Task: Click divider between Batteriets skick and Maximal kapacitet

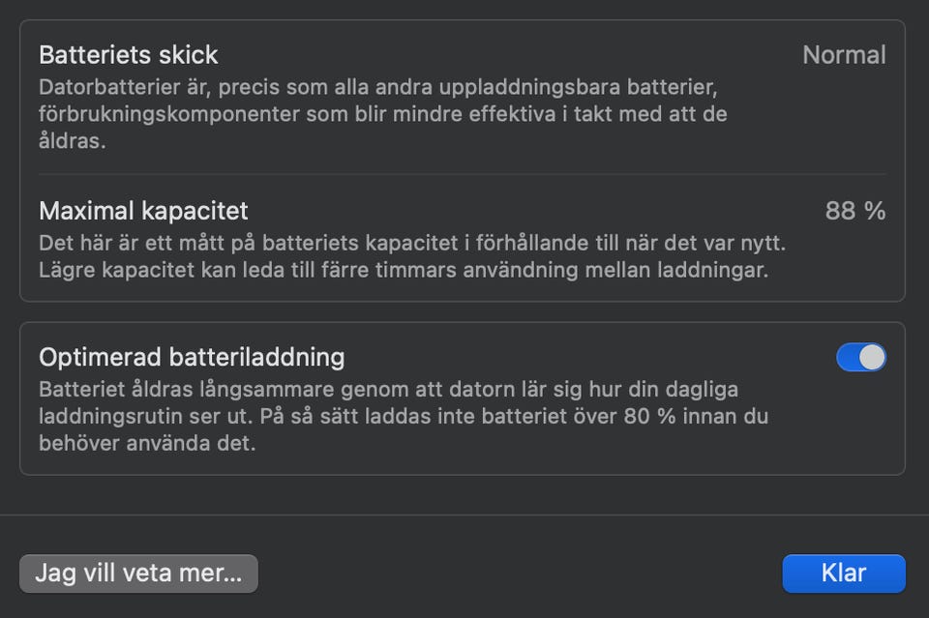Action: pyautogui.click(x=463, y=174)
